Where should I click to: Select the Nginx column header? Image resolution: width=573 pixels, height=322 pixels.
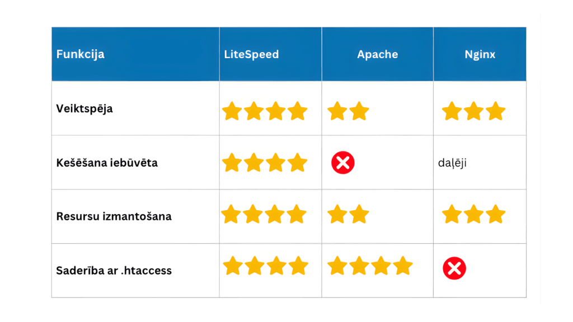coord(480,54)
